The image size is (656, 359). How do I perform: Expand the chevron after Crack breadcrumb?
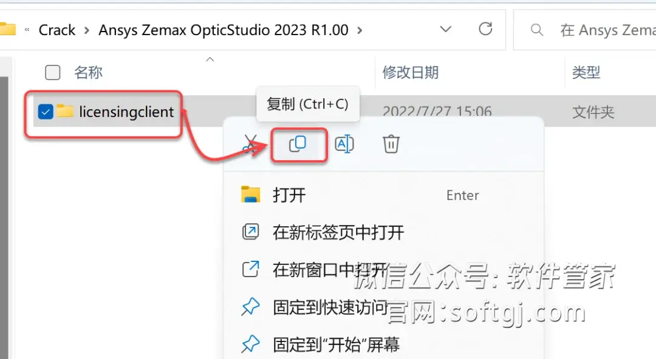(87, 30)
